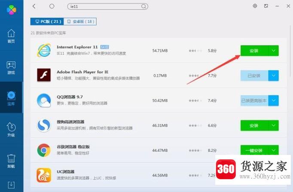Viewport: 293px width, 192px height.
Task: Switch to the PC版 (21) tab
Action: coord(47,22)
